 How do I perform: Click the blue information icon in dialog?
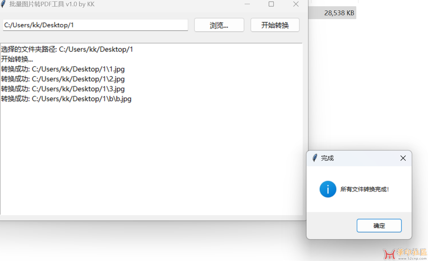[328, 189]
